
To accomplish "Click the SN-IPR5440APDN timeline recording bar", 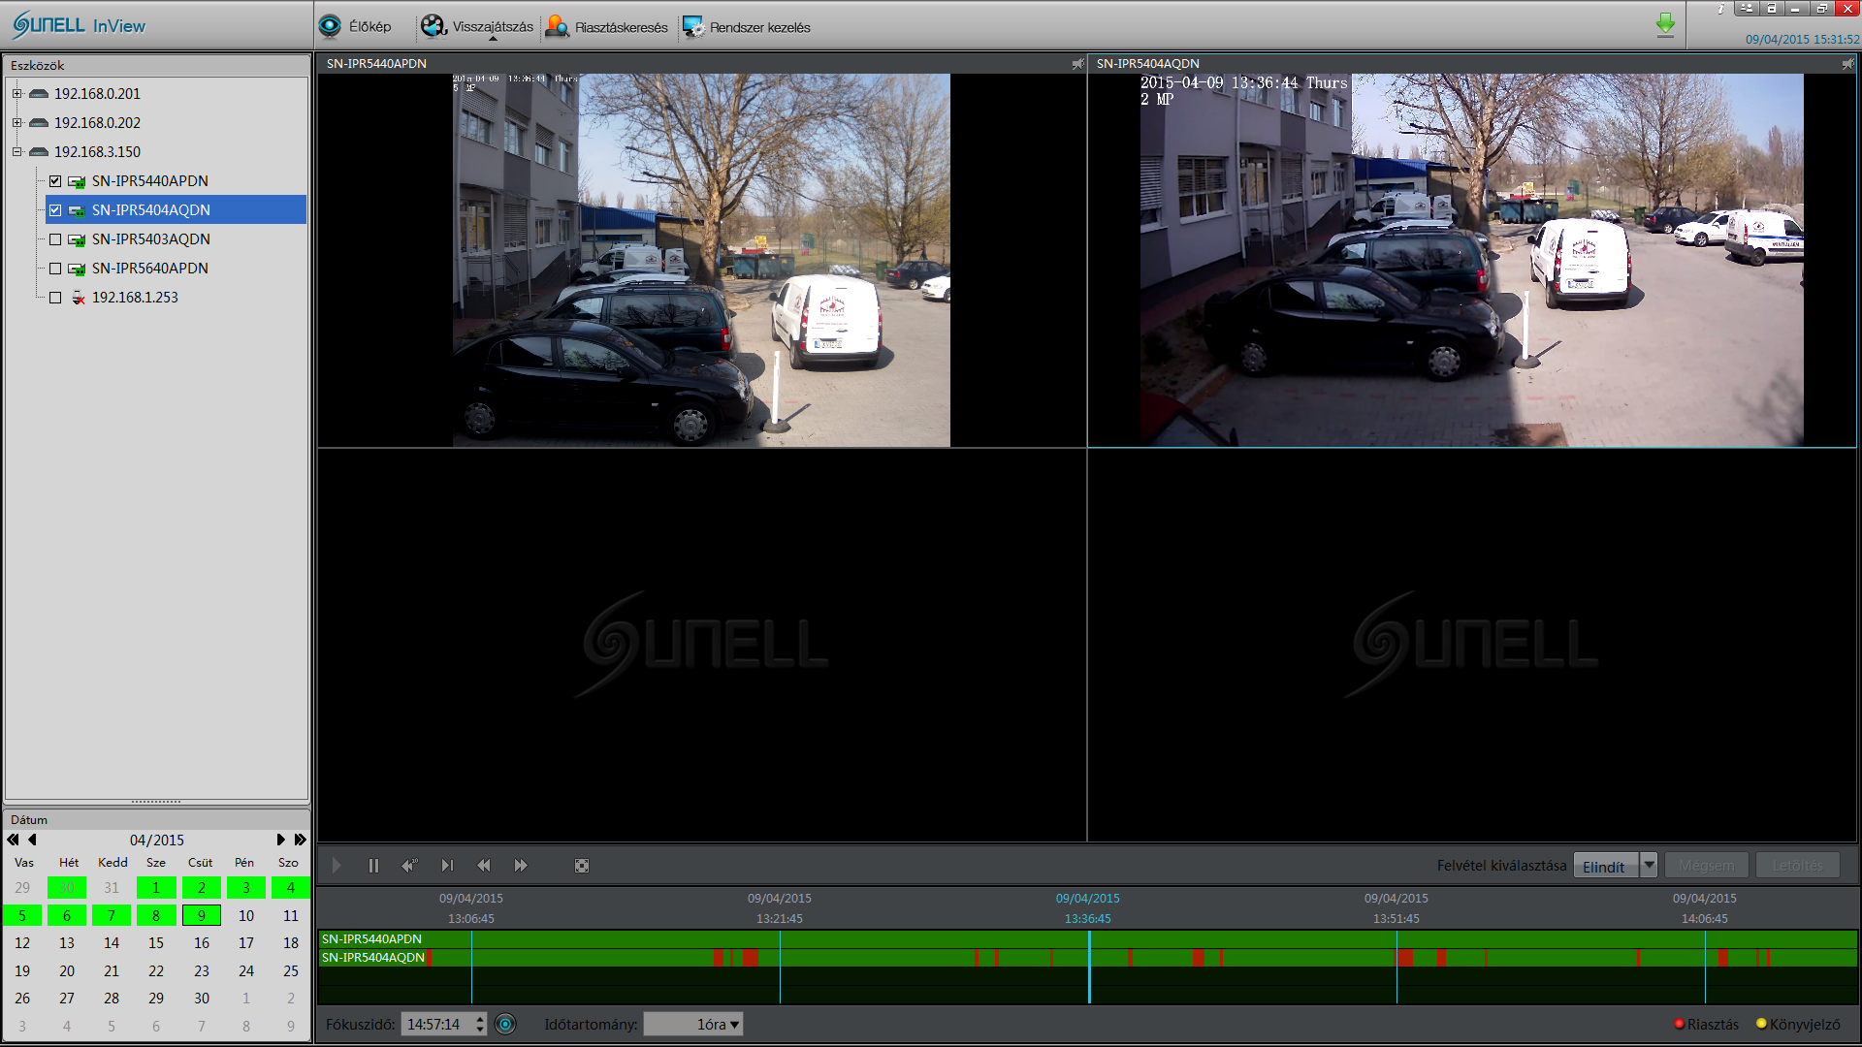I will point(1087,939).
